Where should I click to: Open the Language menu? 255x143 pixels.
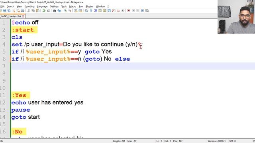pos(42,6)
